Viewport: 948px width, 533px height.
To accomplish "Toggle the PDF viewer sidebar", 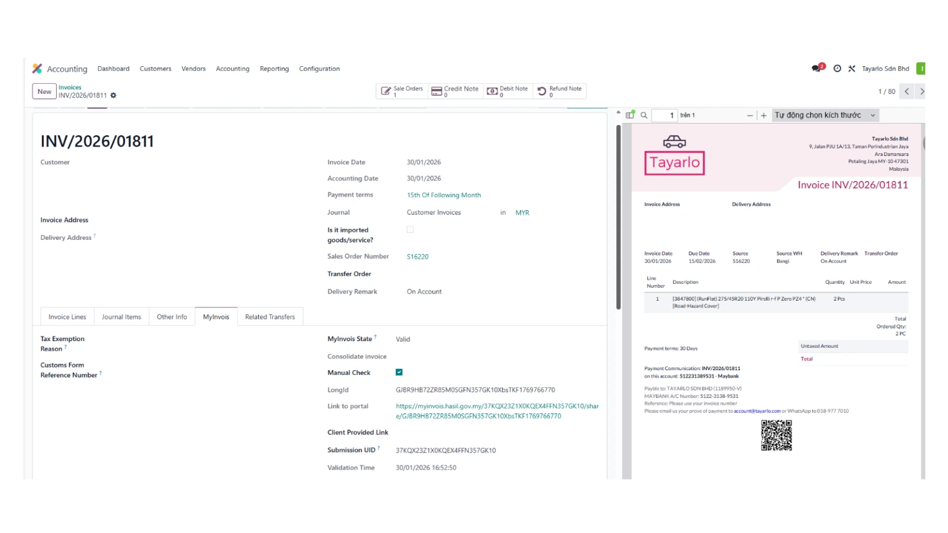I will pyautogui.click(x=630, y=116).
